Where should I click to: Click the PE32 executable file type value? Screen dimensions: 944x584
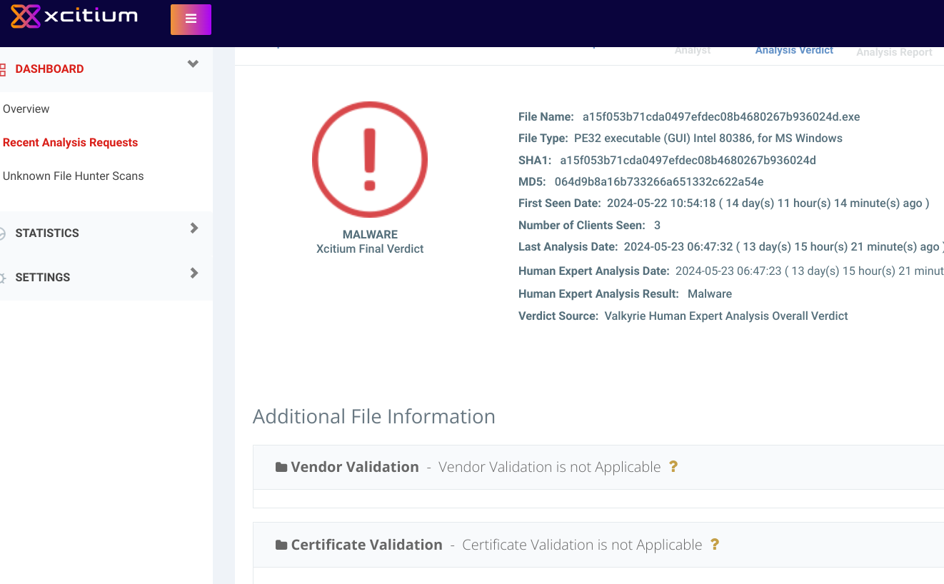[708, 139]
